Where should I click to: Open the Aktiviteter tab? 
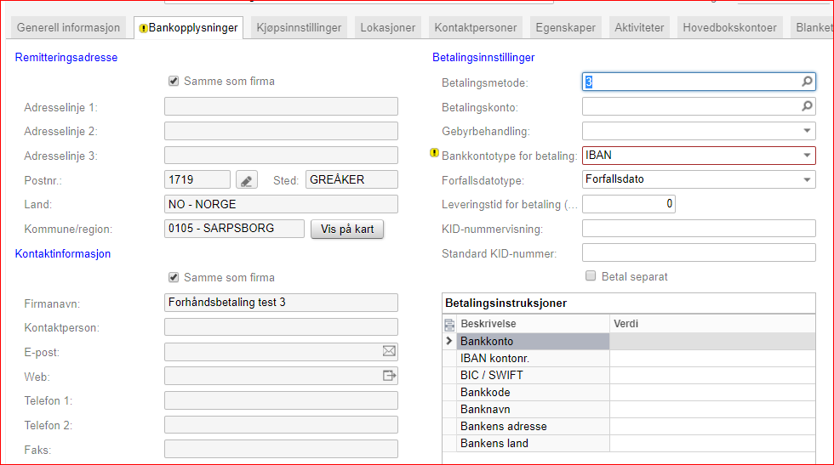pos(639,28)
